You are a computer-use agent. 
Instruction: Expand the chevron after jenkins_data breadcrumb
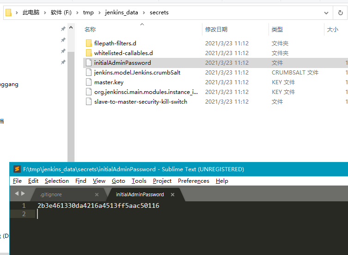click(x=144, y=12)
